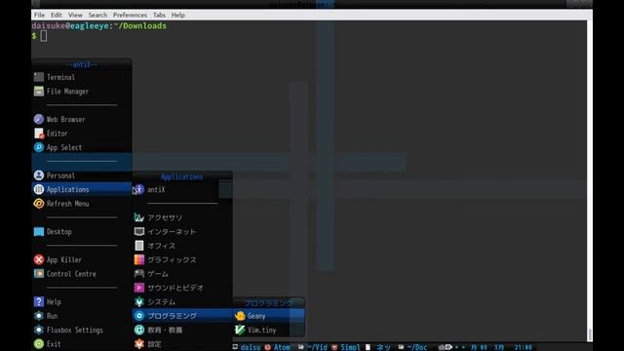Click the Editor notepad icon

coord(39,134)
